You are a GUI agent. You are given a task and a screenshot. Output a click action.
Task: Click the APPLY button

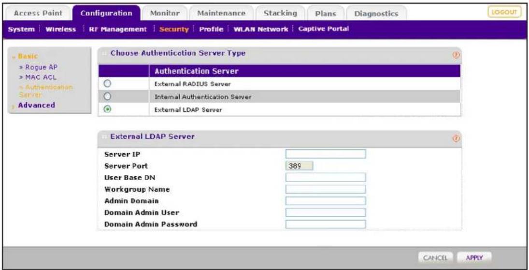pos(474,258)
